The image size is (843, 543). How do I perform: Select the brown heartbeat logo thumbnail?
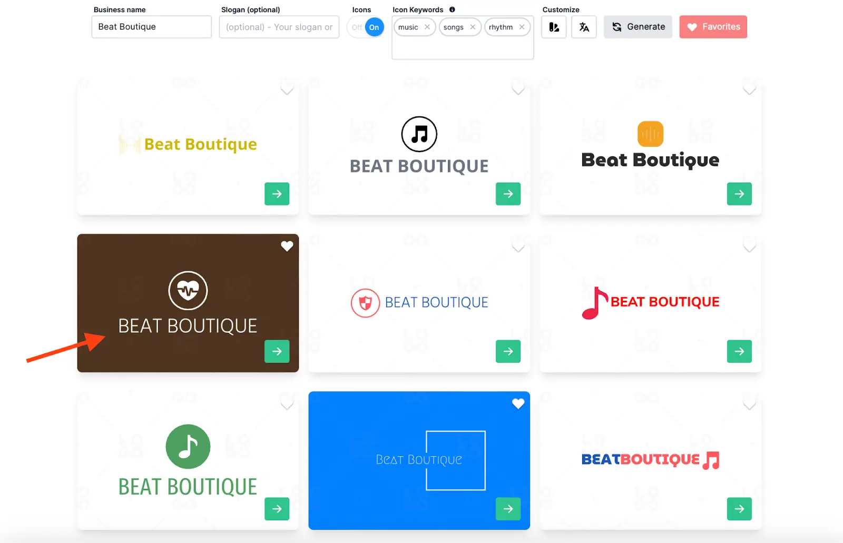[x=188, y=303]
